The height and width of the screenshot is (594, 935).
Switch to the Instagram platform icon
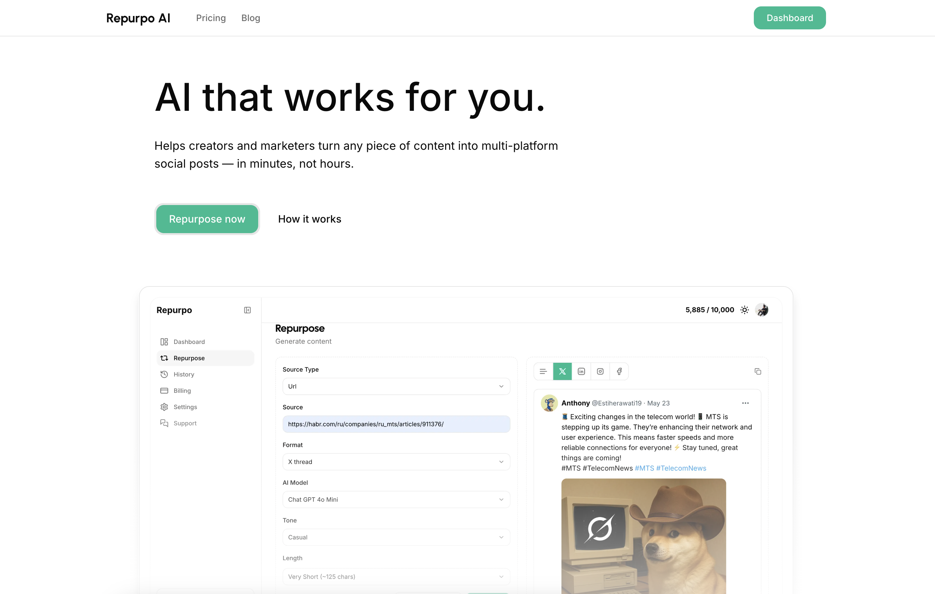600,371
